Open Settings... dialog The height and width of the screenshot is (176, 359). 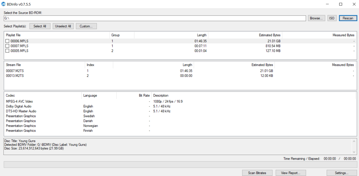342,173
